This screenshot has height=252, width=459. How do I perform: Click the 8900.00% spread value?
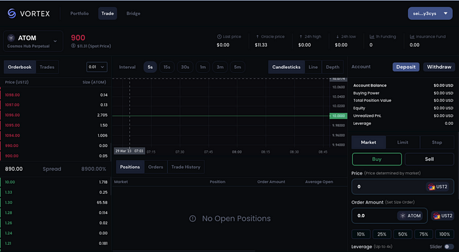point(93,169)
